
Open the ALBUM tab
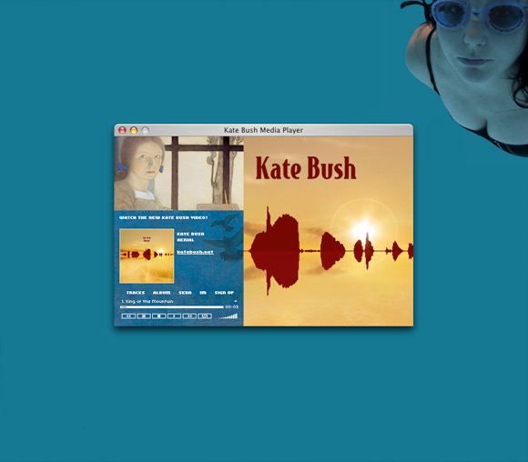[162, 293]
